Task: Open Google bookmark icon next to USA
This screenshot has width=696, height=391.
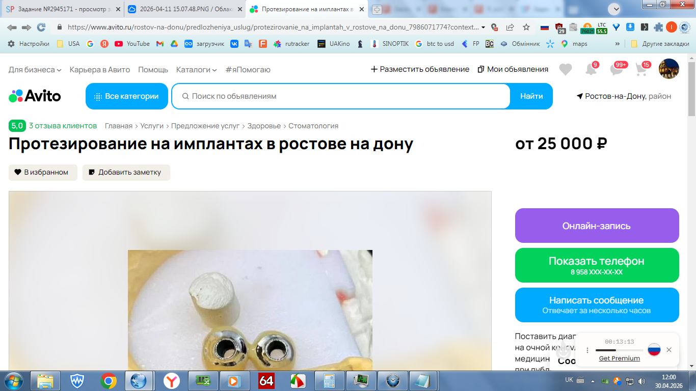Action: (90, 44)
